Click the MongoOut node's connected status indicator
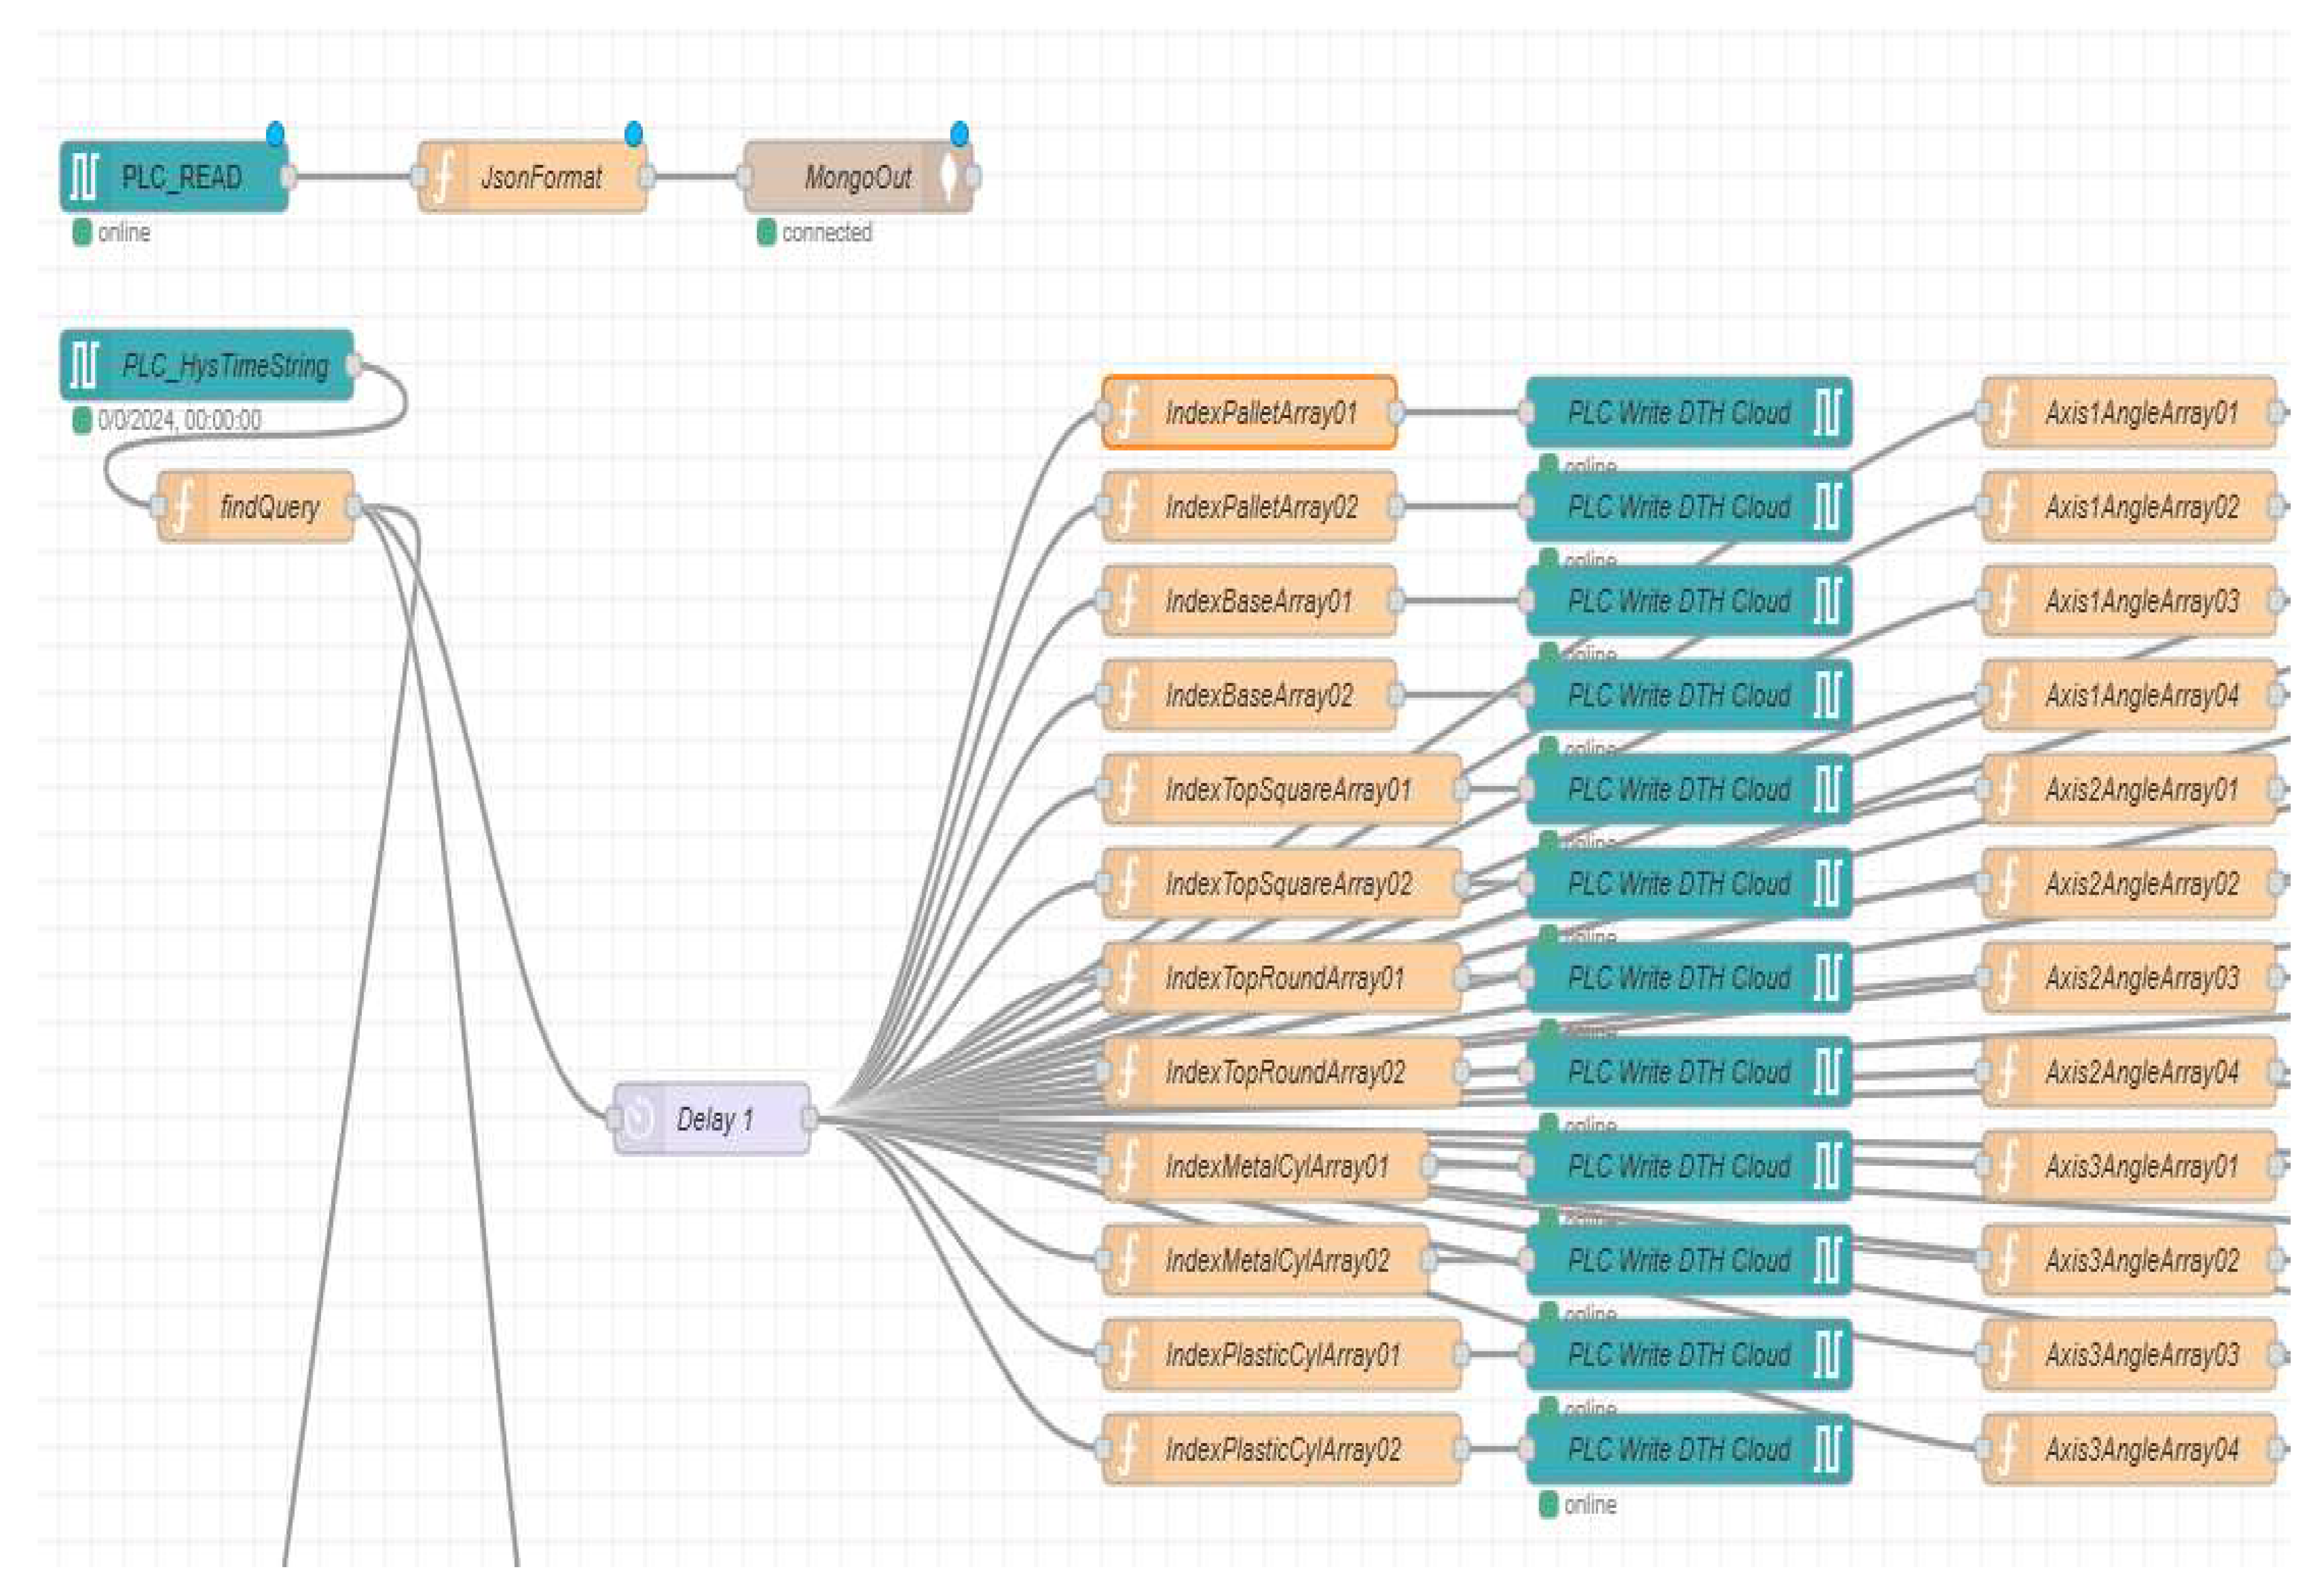 [x=767, y=232]
